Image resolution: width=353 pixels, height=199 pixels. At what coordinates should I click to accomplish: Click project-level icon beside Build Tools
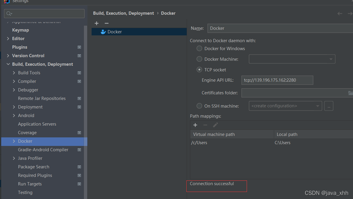click(x=79, y=73)
